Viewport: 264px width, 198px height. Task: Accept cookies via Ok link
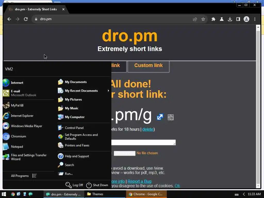177,186
